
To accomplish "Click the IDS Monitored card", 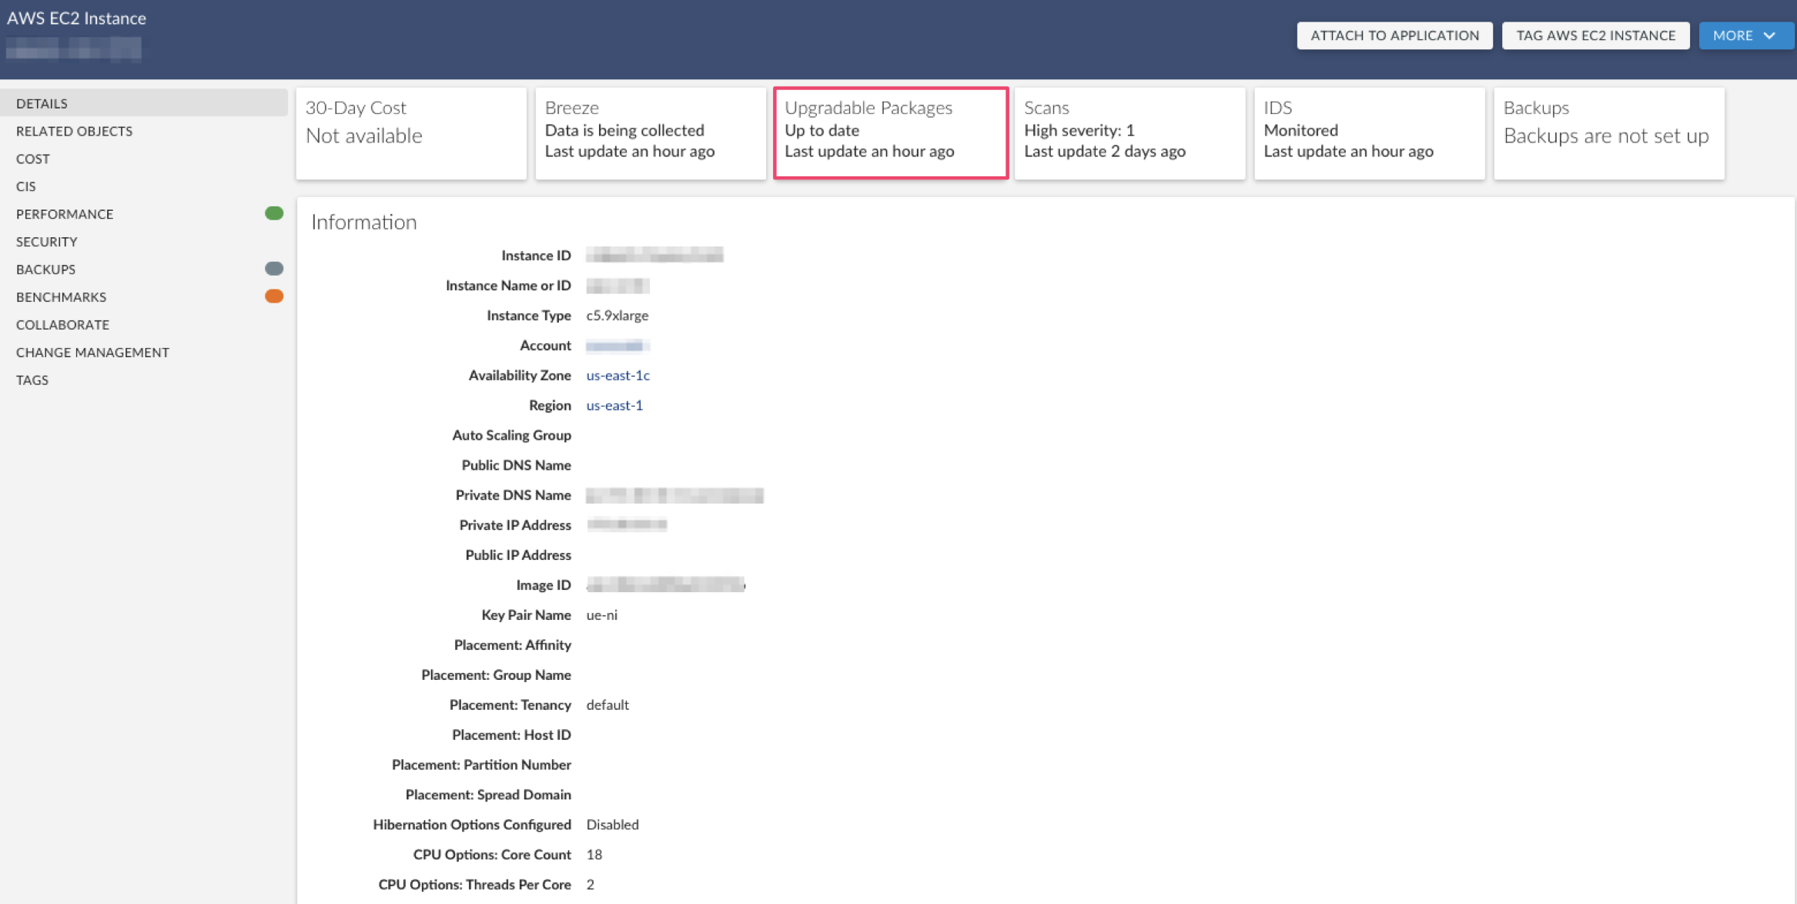I will (1369, 132).
